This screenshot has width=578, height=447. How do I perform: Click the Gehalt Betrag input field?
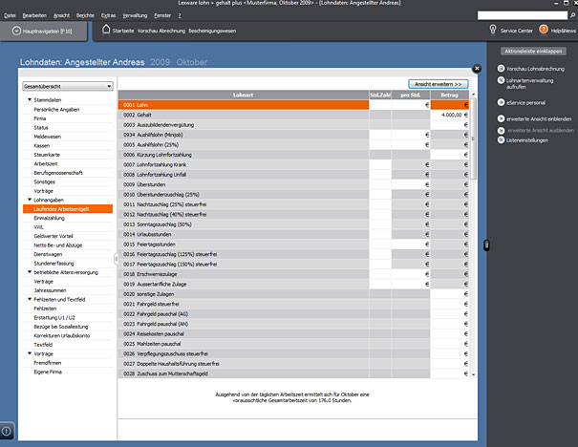pyautogui.click(x=447, y=114)
